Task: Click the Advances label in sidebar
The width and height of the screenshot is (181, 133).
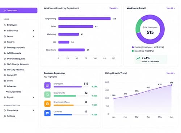Action: pyautogui.click(x=12, y=86)
